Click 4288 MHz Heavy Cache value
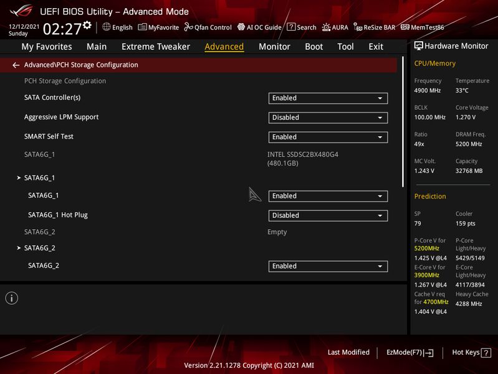 coord(469,303)
